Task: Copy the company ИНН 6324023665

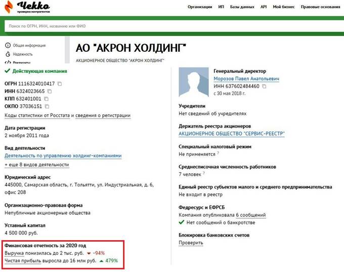Action: pyautogui.click(x=50, y=91)
